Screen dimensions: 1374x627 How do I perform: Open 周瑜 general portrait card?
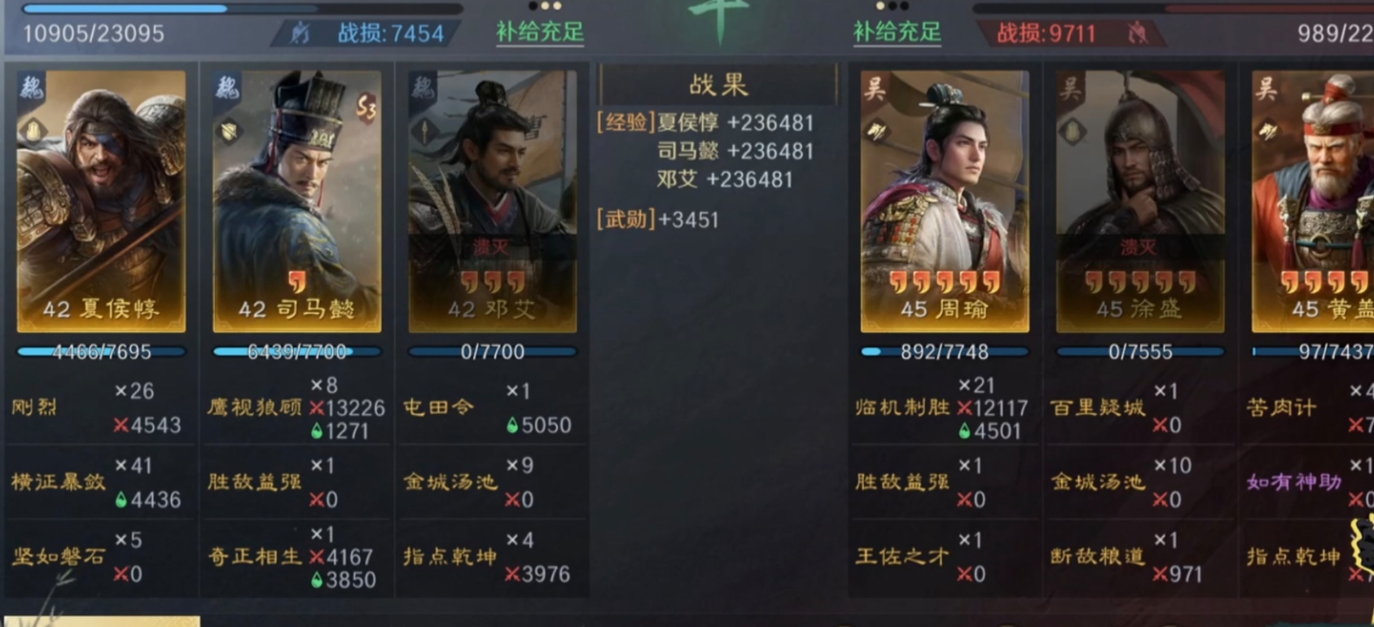(945, 200)
